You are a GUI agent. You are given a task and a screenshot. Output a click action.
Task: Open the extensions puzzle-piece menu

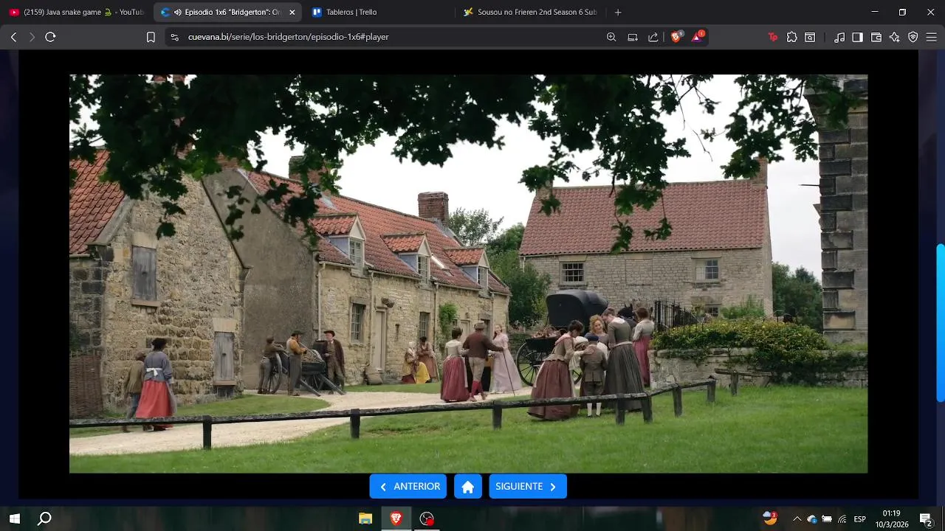click(x=792, y=37)
